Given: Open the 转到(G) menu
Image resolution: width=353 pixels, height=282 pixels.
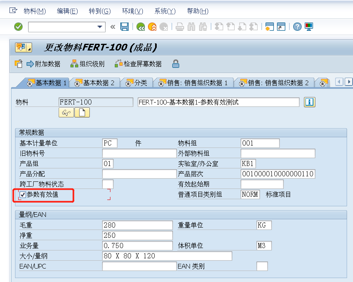Looking at the screenshot, I should pyautogui.click(x=100, y=11).
